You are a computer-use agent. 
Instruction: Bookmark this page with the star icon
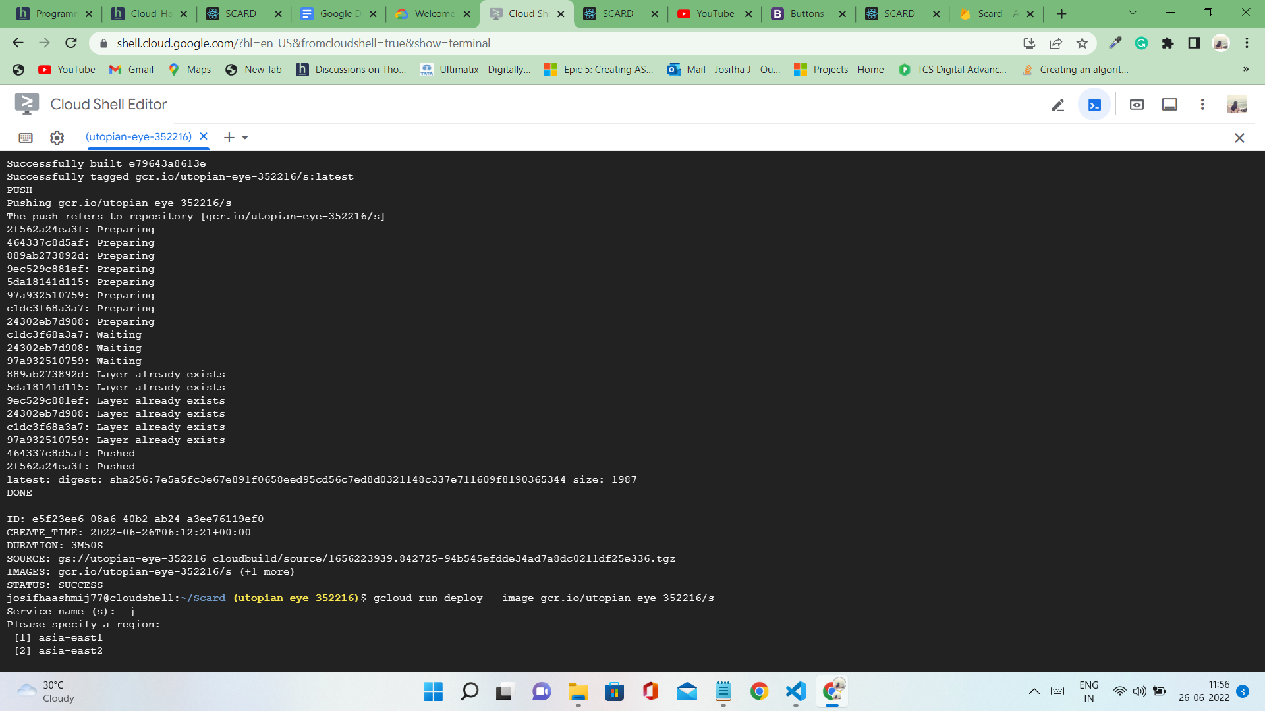tap(1082, 43)
